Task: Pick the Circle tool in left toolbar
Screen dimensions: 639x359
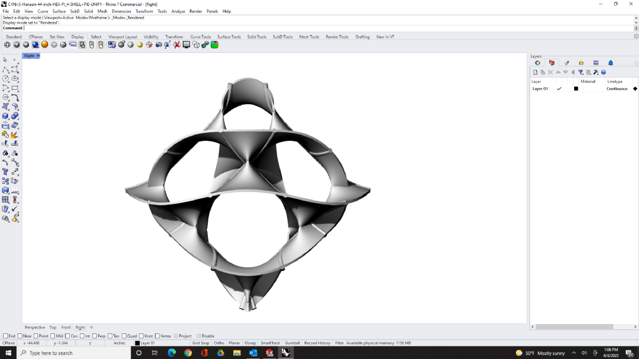Action: 6,79
